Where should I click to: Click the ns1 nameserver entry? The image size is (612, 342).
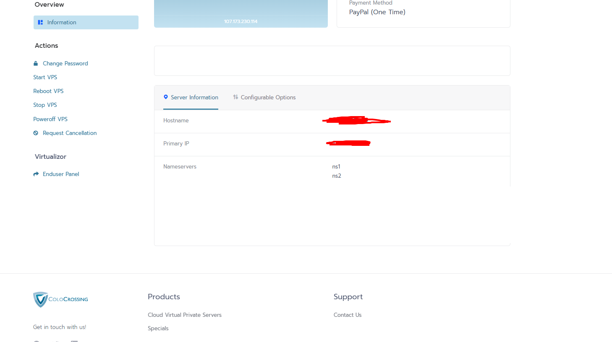[x=336, y=166]
